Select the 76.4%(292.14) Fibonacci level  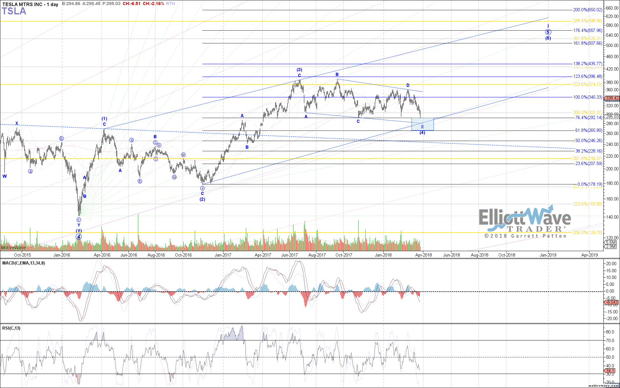[x=588, y=118]
